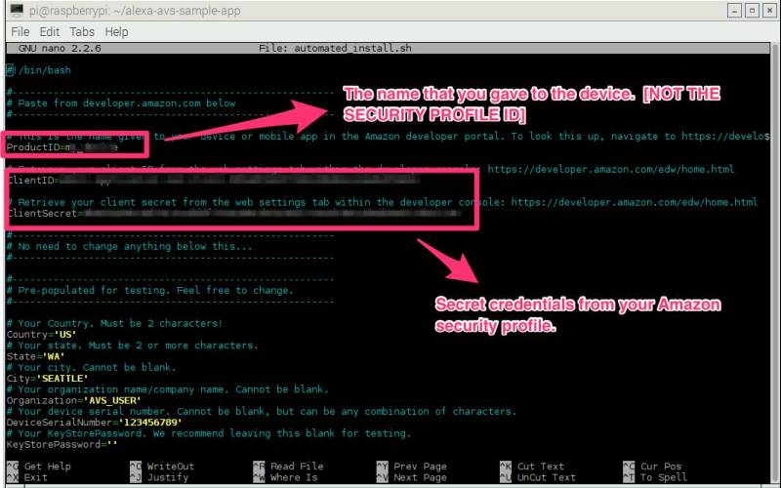Click the State='WA' line
Viewport: 781px width, 488px height.
coord(35,356)
